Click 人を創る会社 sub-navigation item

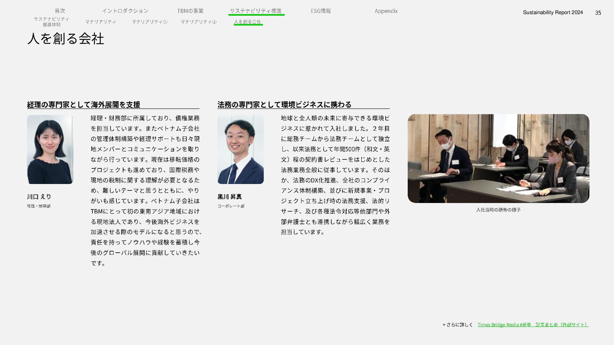[248, 22]
